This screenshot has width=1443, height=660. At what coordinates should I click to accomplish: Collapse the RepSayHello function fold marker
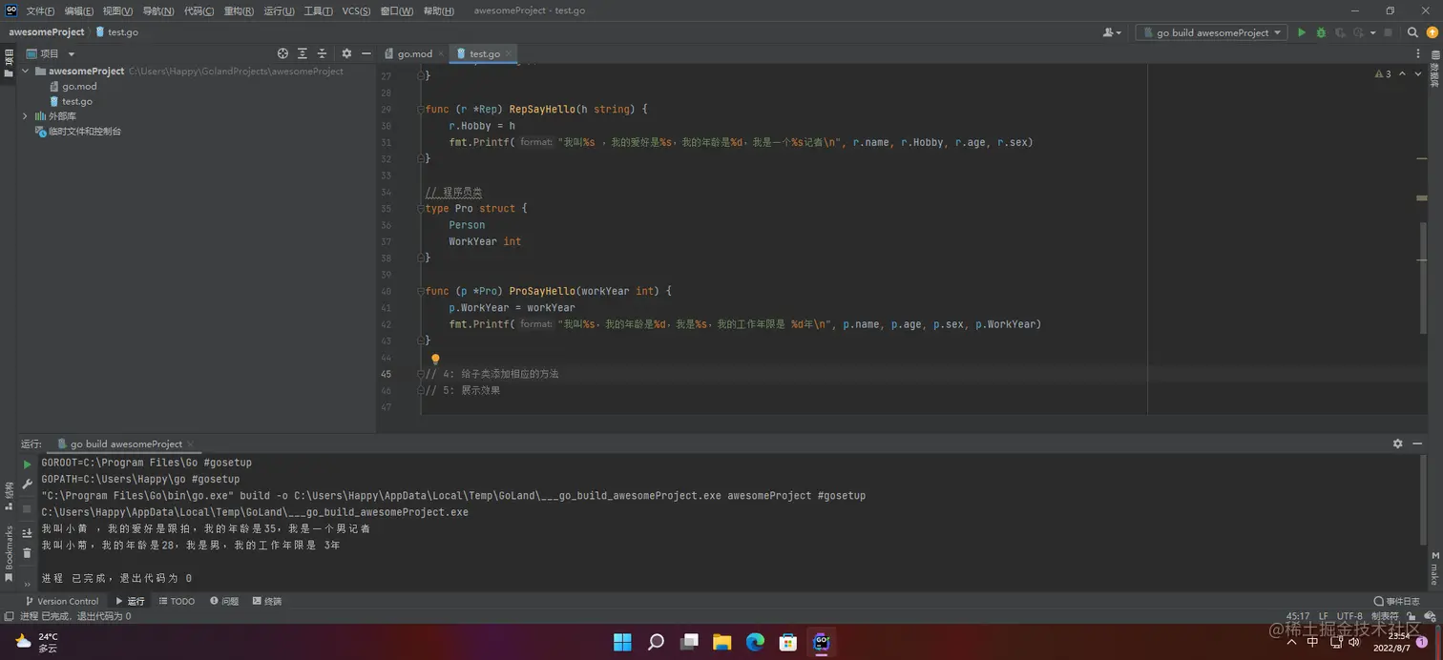coord(420,110)
